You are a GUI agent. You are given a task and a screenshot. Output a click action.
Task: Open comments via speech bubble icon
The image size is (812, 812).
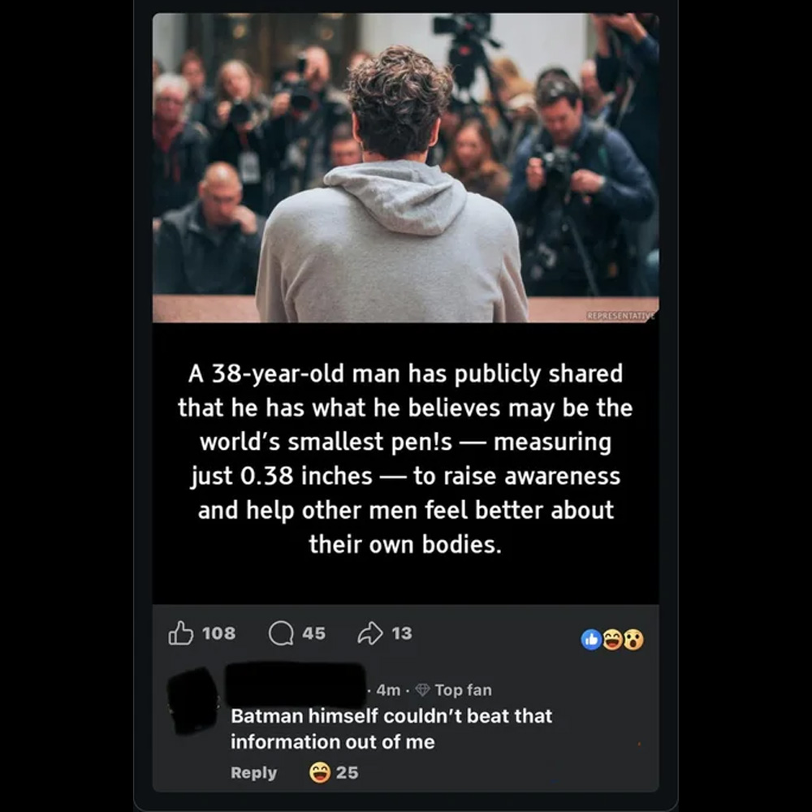[281, 633]
